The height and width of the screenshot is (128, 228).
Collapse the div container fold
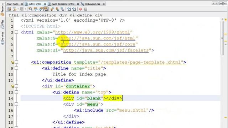click(x=16, y=86)
